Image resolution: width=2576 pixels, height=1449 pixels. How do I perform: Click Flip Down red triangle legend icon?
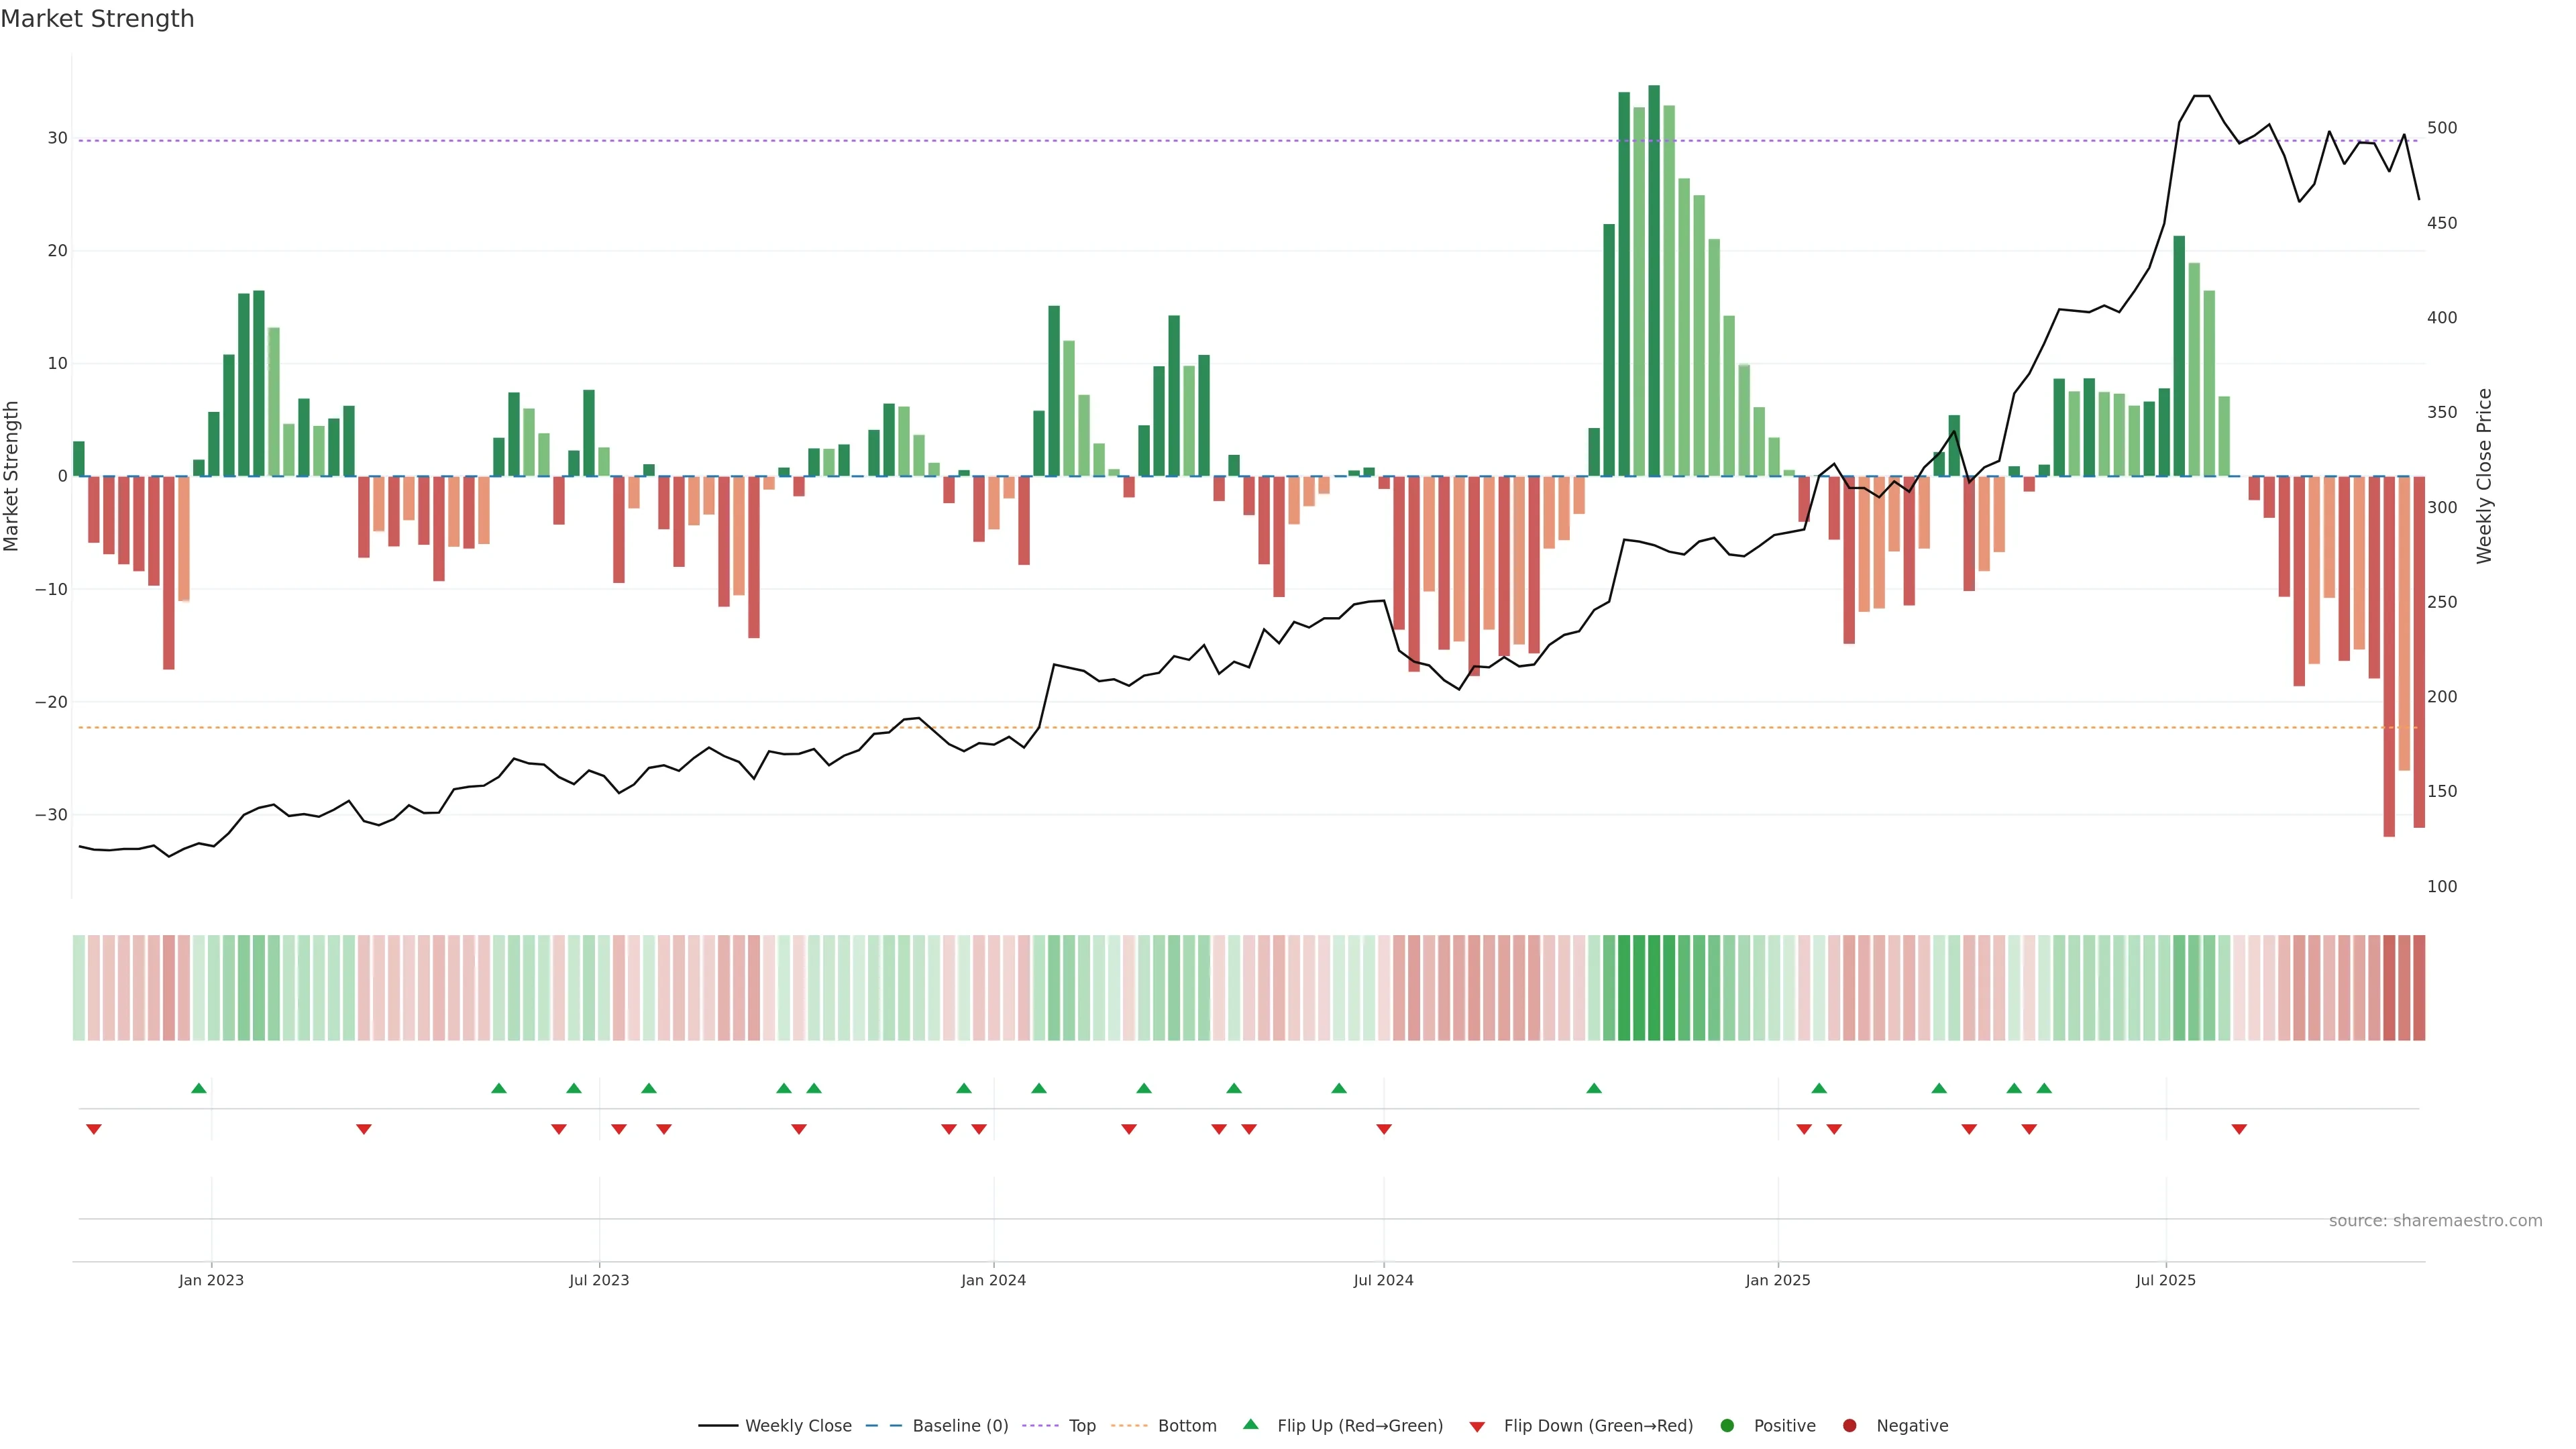tap(1477, 1427)
